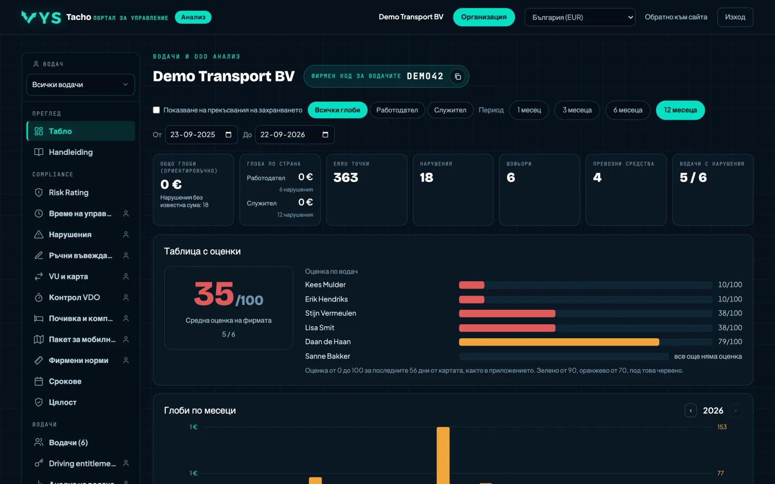Open Handleiding book icon
Viewport: 775px width, 484px height.
coord(39,152)
